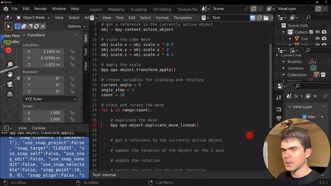
Task: Open the View Layer properties tab icon
Action: click(279, 118)
